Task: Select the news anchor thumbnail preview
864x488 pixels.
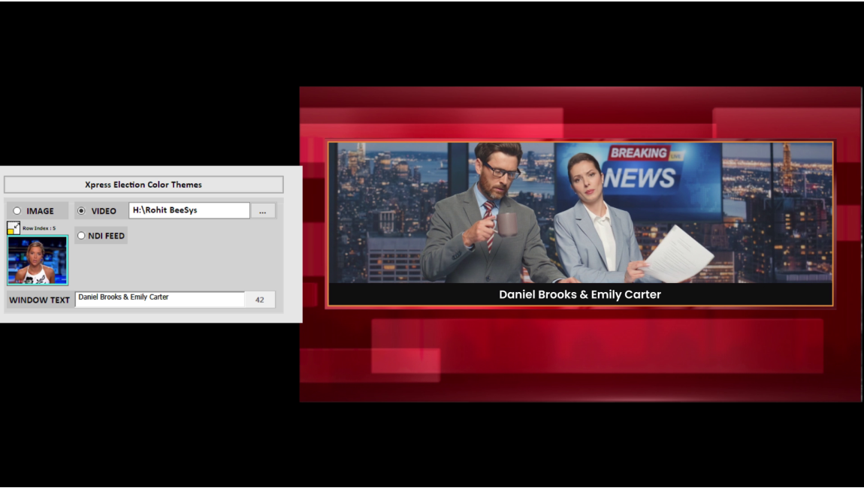Action: [x=38, y=261]
